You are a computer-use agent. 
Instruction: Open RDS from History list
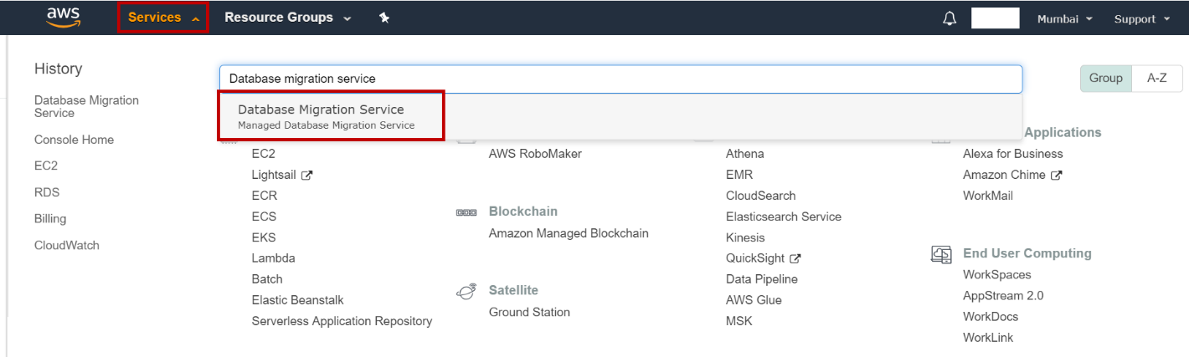point(47,192)
